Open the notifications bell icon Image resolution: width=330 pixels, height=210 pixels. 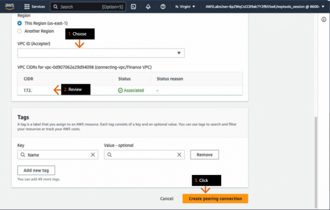(148, 6)
